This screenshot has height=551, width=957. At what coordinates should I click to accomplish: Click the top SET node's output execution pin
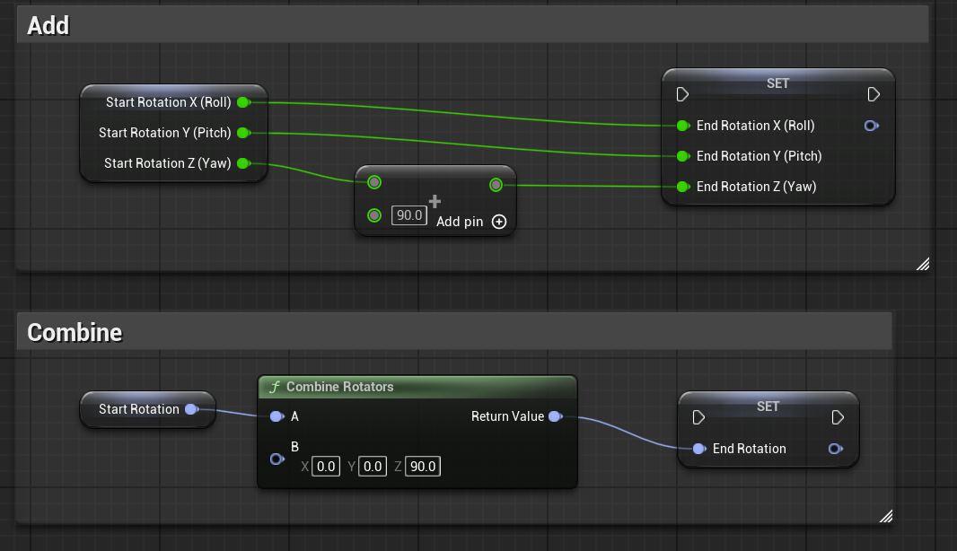(x=874, y=94)
